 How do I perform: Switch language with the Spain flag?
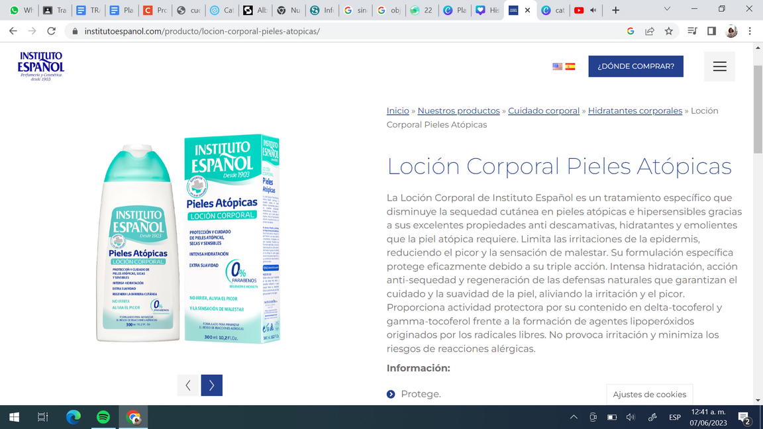coord(570,67)
